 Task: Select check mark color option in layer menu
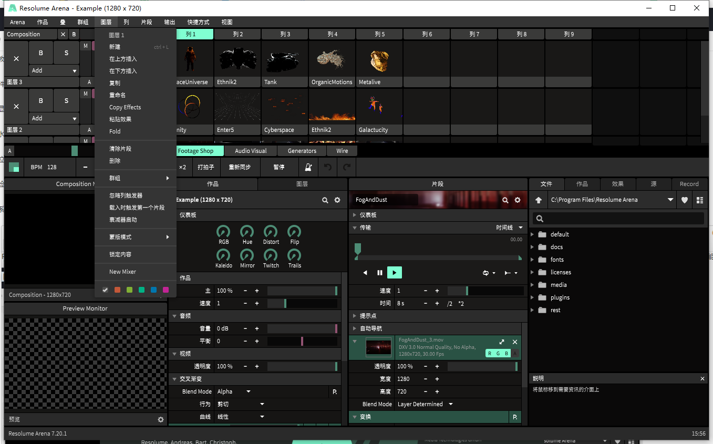coord(105,290)
